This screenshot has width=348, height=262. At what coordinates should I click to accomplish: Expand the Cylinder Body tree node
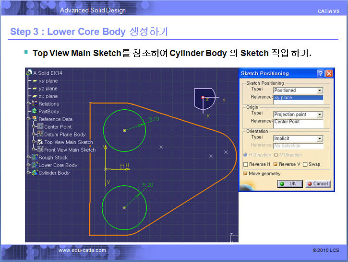(28, 172)
